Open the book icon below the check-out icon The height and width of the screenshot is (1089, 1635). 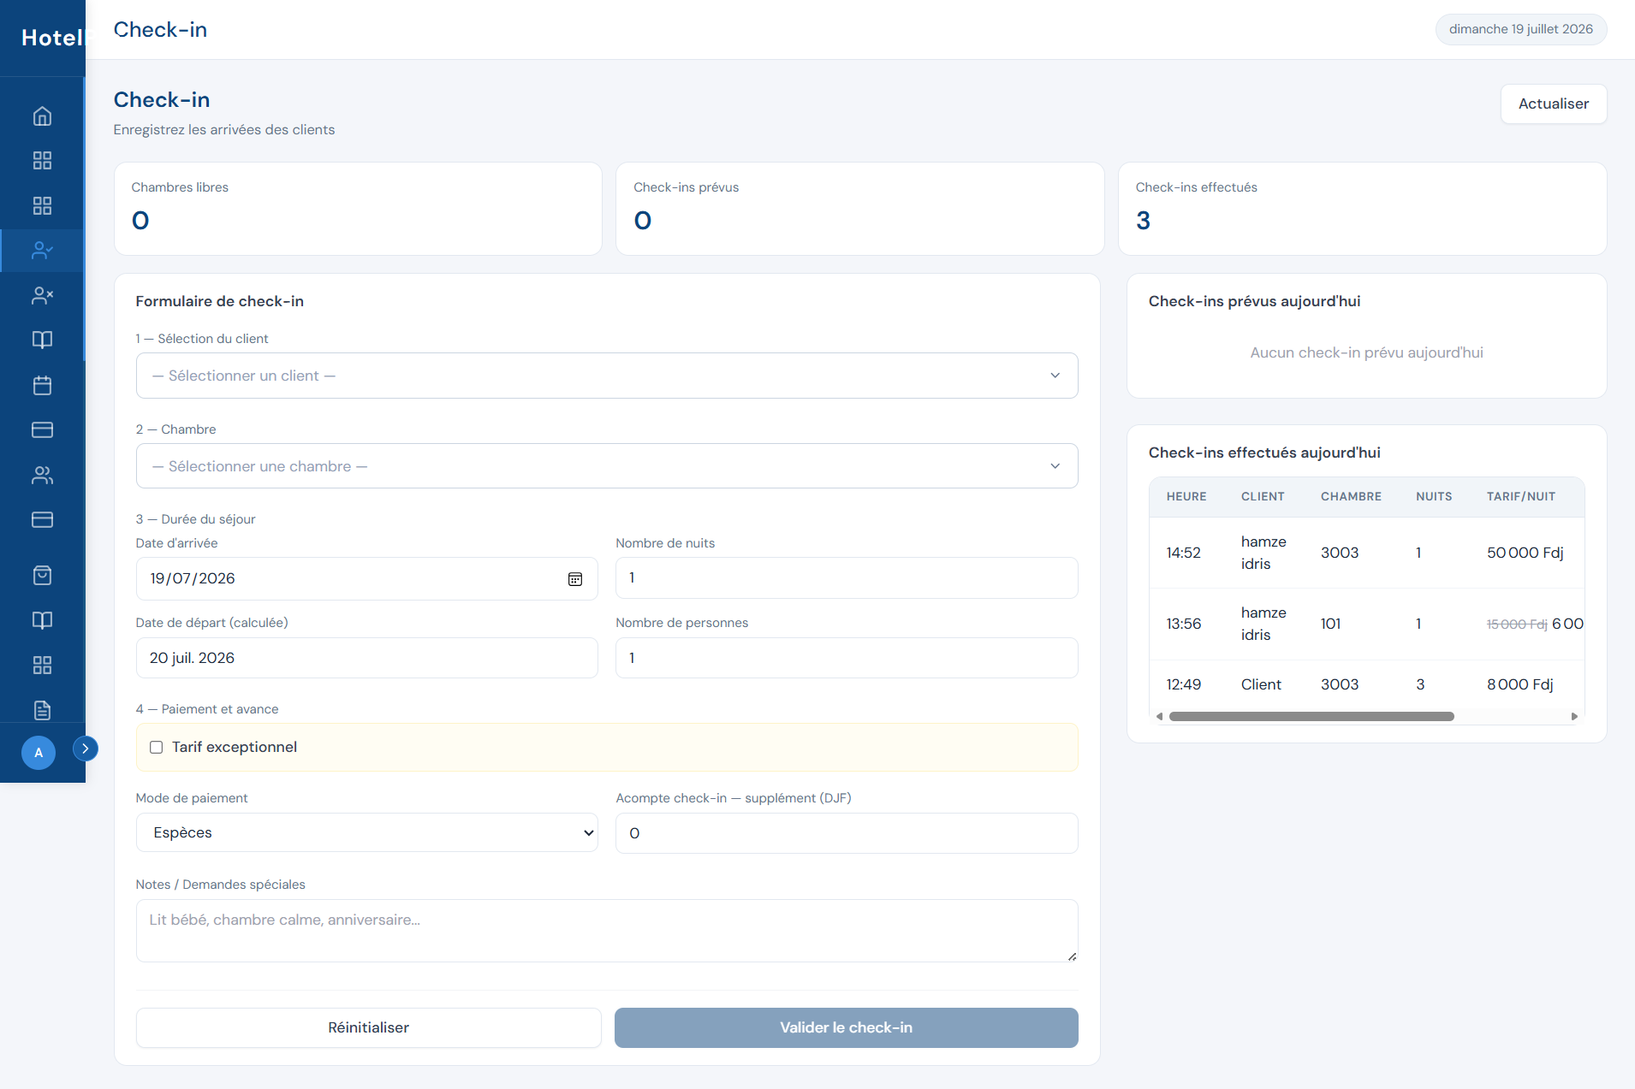[42, 340]
